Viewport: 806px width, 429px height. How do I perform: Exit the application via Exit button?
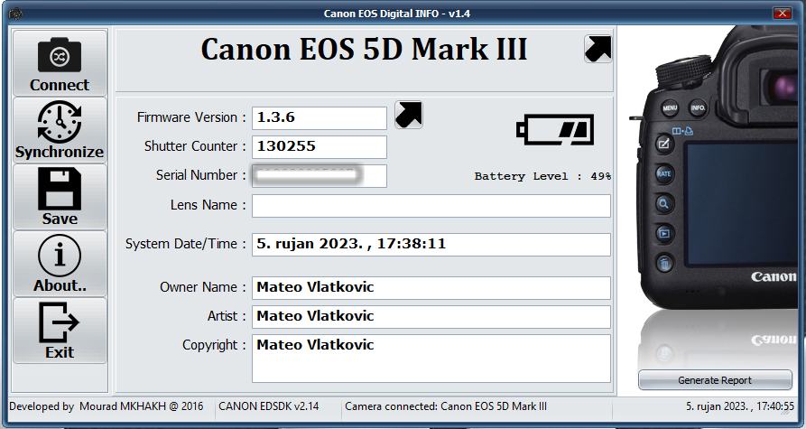60,331
